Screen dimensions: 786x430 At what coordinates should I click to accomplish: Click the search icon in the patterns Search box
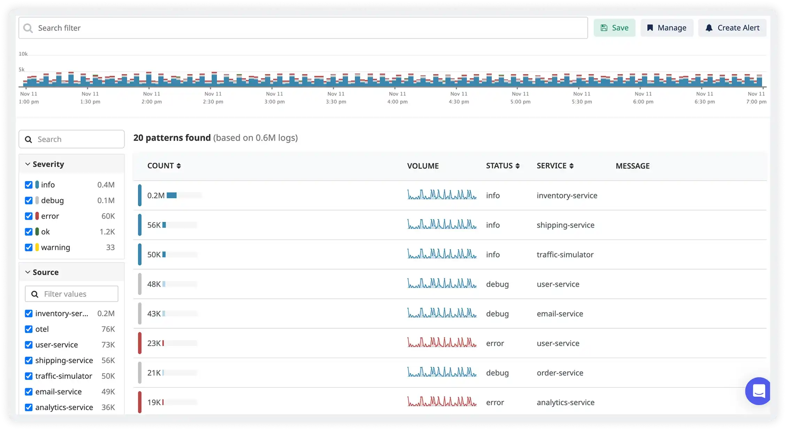click(x=29, y=139)
